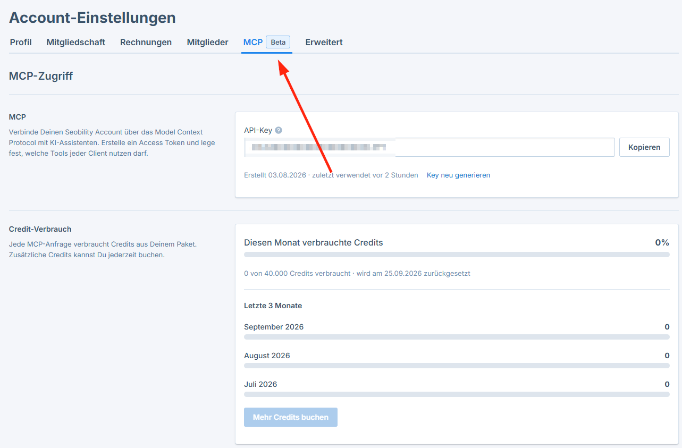Click the Beta badge next to MCP
Viewport: 682px width, 448px height.
(278, 42)
